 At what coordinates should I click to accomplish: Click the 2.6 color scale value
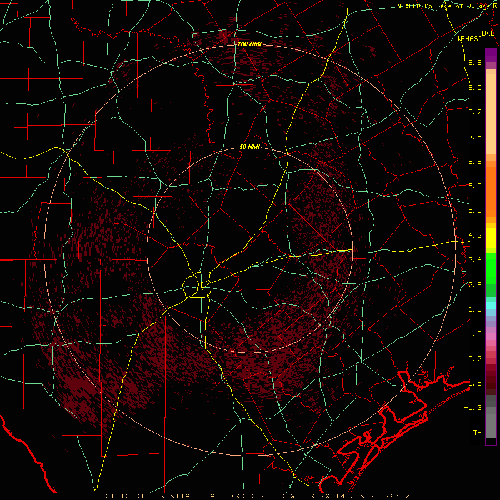(475, 284)
